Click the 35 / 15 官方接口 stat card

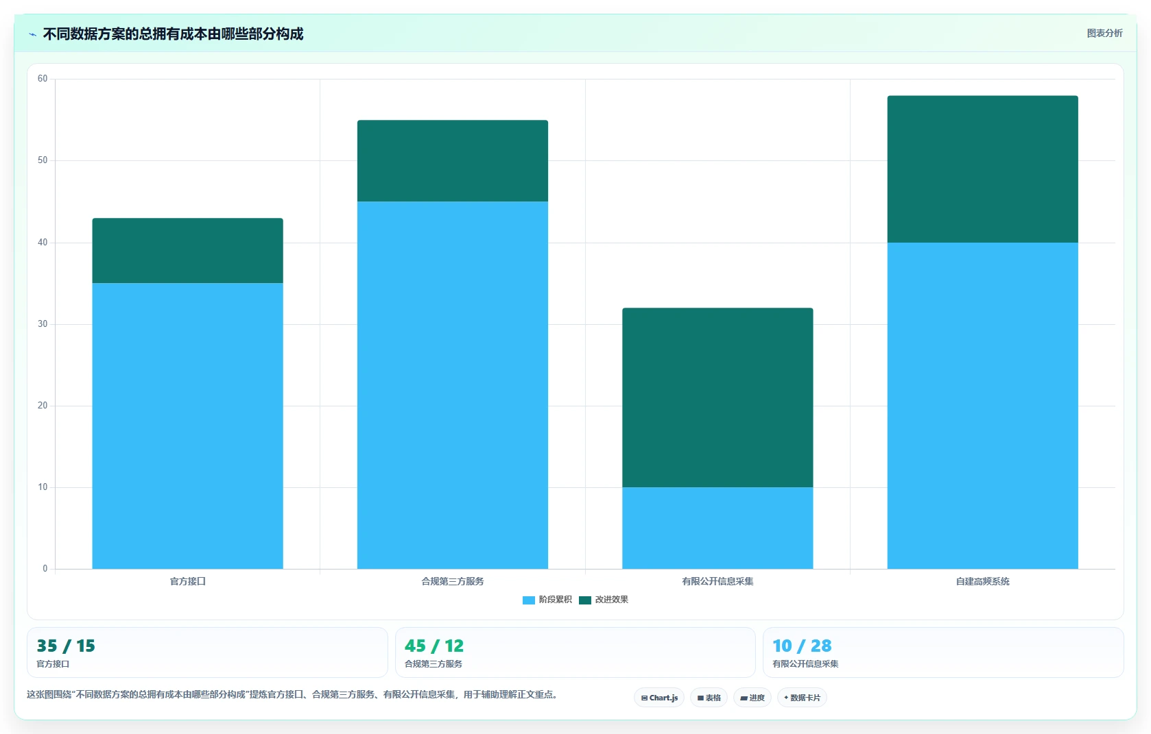coord(207,652)
